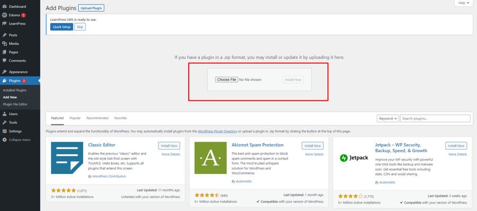Open the Classic Editor plugin thumbnail

67,158
